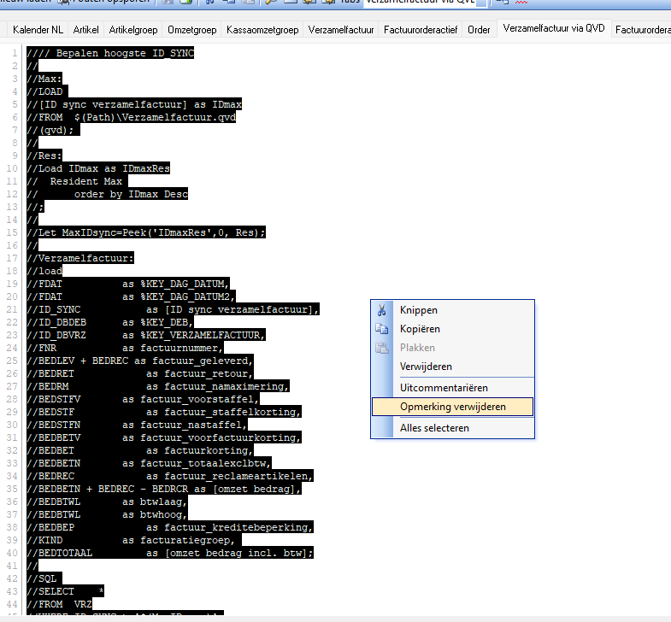Viewport: 671px width, 622px height.
Task: Select Uitcommentariëren from the context menu
Action: coord(453,388)
